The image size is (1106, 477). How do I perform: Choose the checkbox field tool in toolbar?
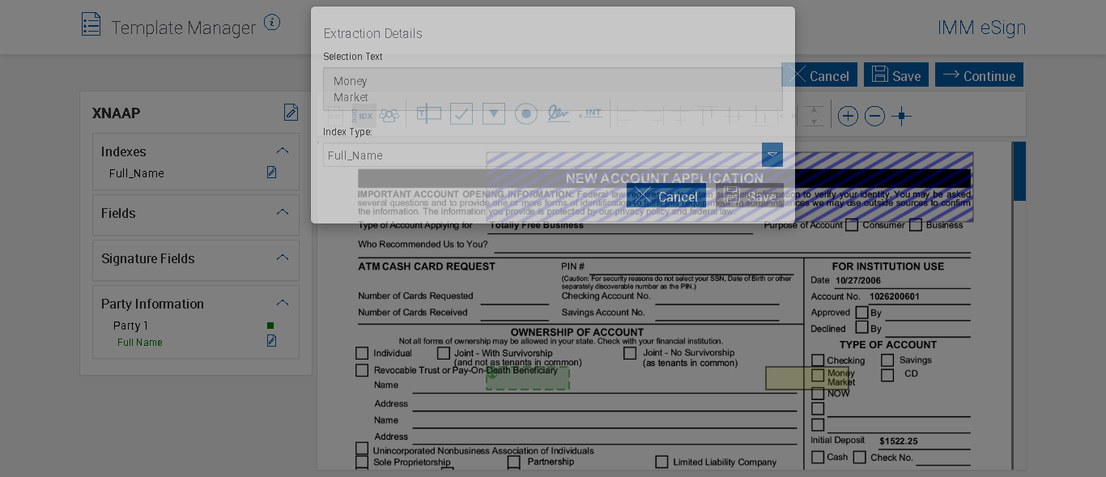point(462,114)
